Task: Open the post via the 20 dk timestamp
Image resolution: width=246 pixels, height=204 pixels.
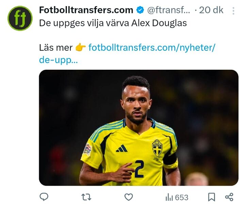Action: 211,10
